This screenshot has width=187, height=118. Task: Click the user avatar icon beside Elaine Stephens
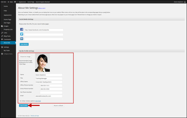coord(185,2)
